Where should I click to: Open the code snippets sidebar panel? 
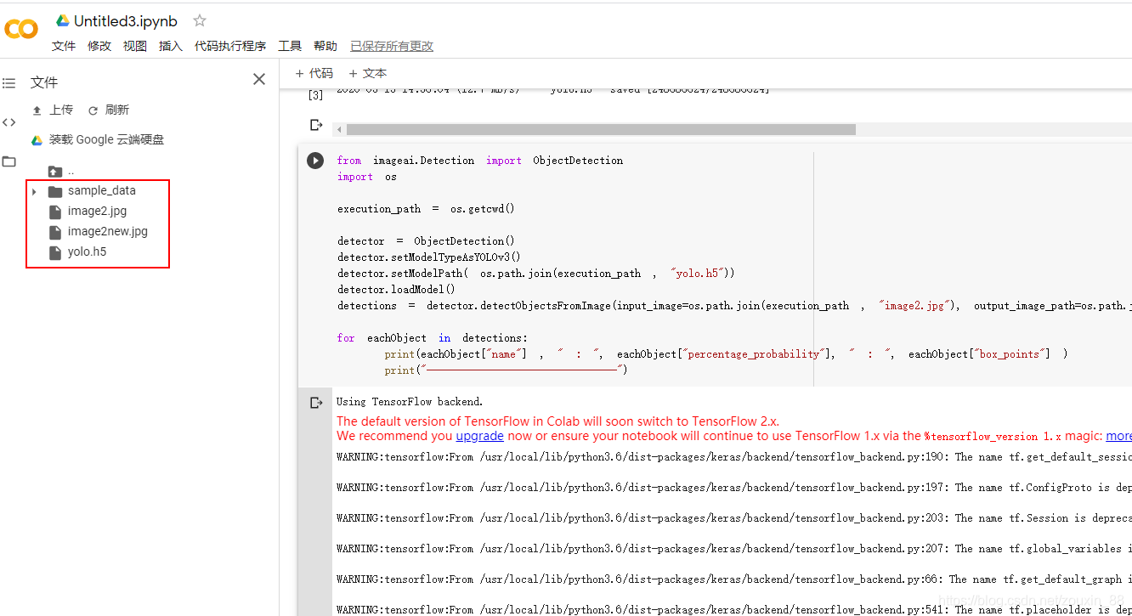[x=8, y=122]
